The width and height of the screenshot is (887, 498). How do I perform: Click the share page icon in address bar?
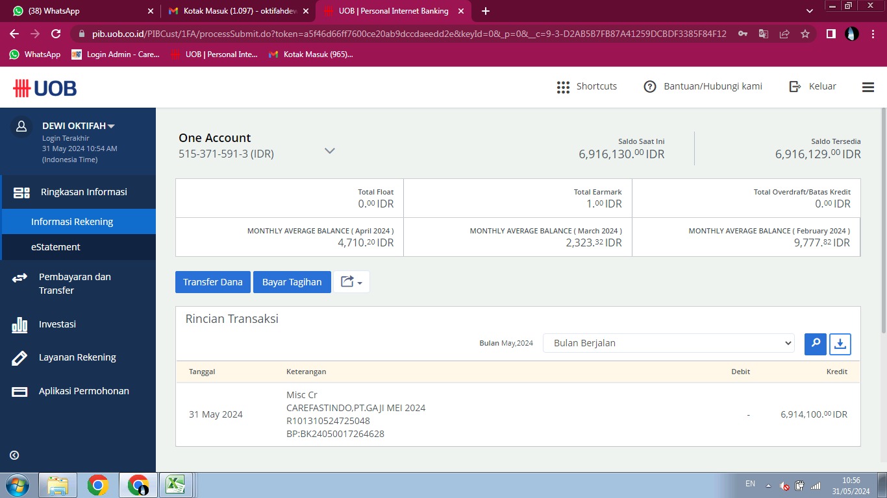coord(784,34)
